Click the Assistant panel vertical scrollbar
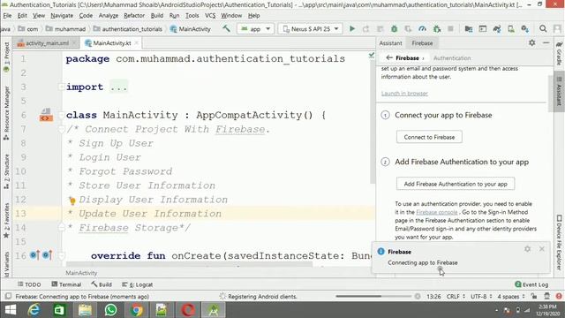This screenshot has width=565, height=318. pyautogui.click(x=550, y=94)
